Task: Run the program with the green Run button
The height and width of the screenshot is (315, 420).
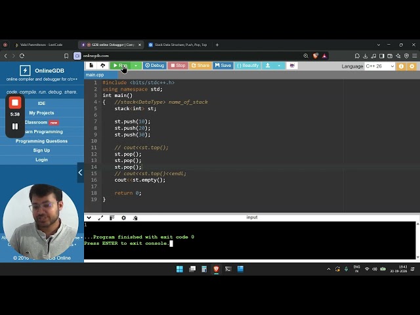Action: click(x=120, y=66)
